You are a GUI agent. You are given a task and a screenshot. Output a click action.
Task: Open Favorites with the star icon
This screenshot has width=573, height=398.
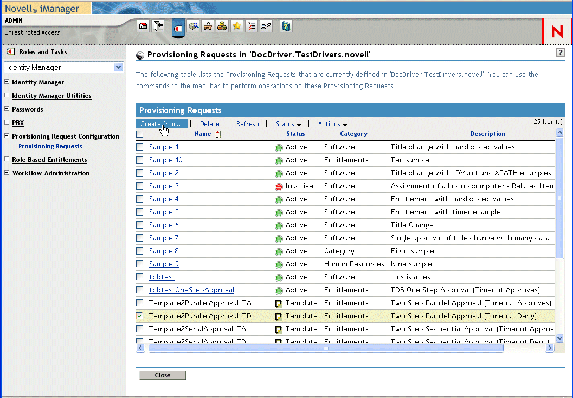236,26
